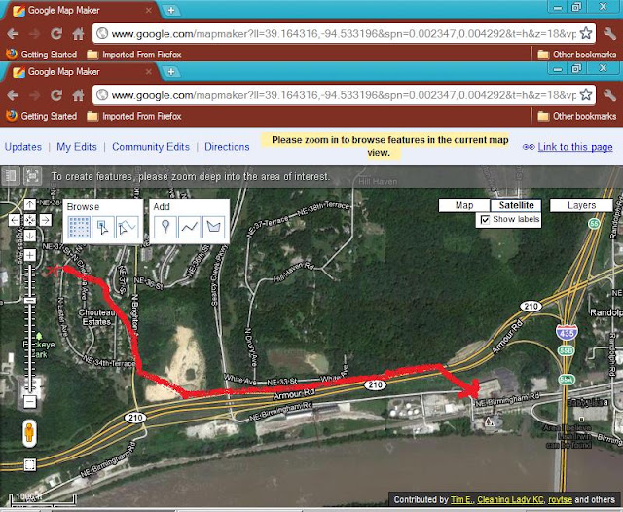The image size is (623, 512).
Task: Open Imported From Firefox folder upper window
Action: 134,55
